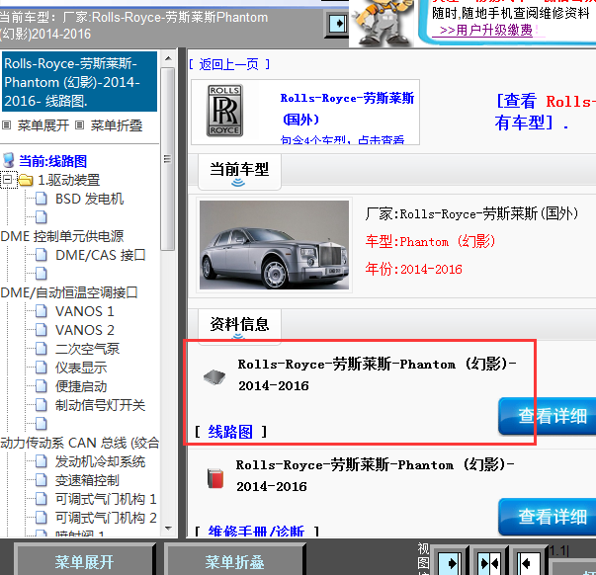Click the inward-arrows view icon in bottom bar
The image size is (596, 575).
(x=489, y=563)
